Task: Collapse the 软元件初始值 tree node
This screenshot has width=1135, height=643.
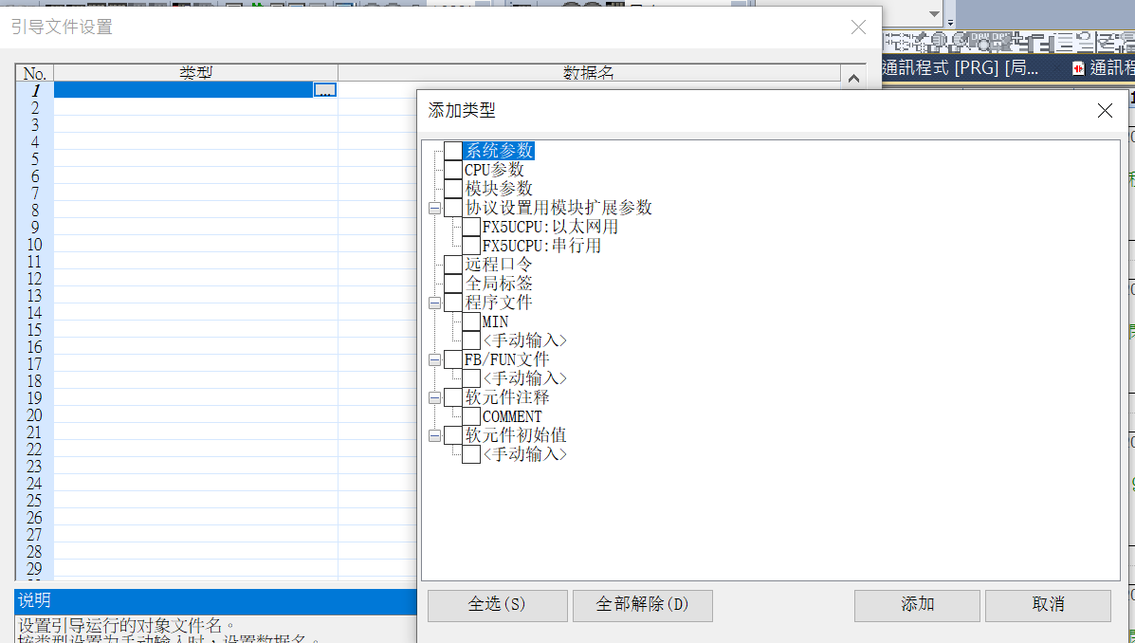Action: coord(434,435)
